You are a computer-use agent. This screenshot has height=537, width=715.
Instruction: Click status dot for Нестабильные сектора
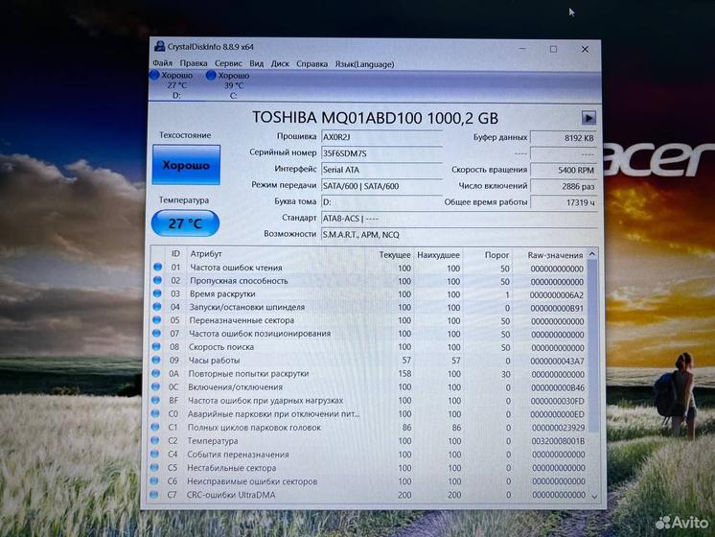[x=154, y=468]
